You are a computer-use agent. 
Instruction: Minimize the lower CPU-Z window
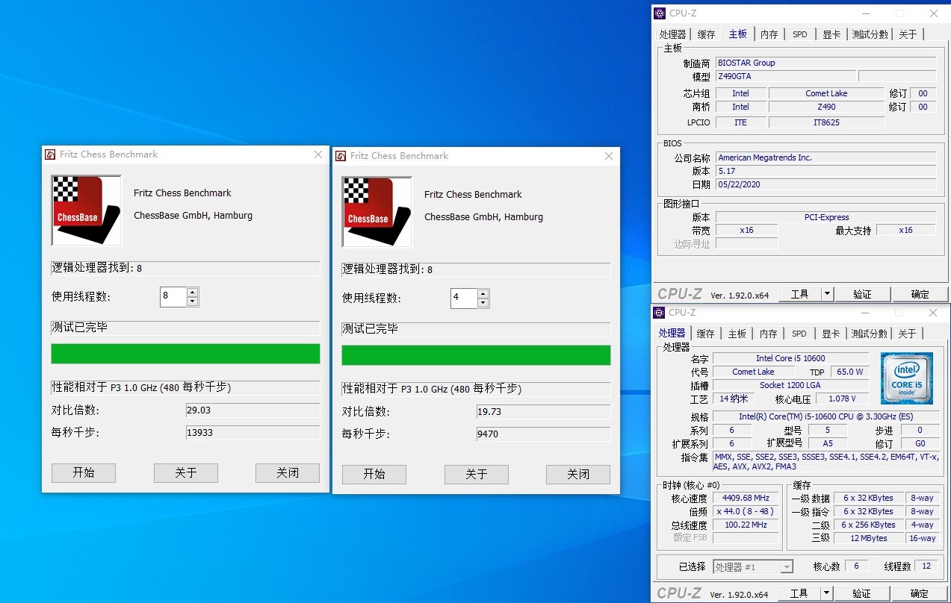(x=865, y=313)
